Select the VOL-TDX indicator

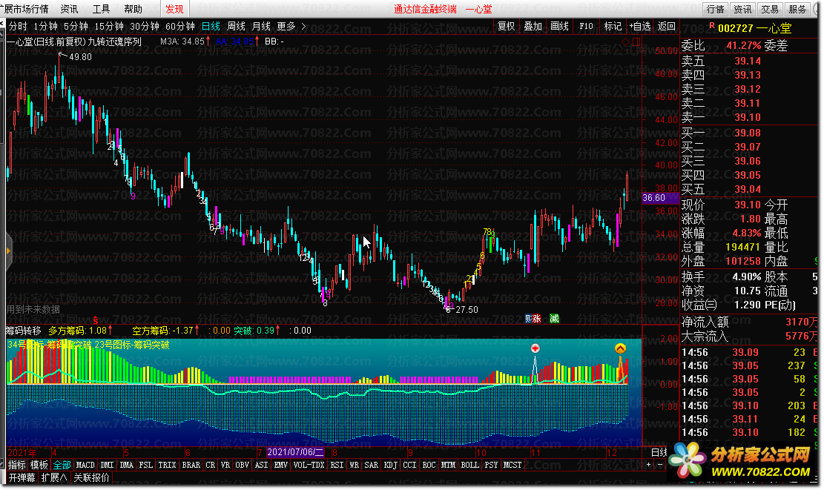309,465
